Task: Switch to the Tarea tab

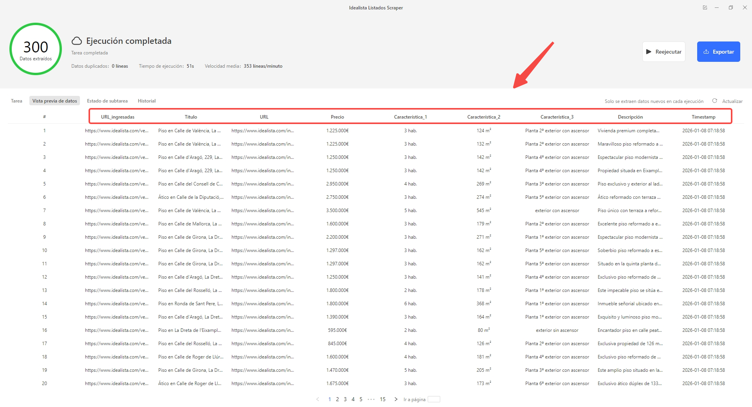Action: (16, 101)
